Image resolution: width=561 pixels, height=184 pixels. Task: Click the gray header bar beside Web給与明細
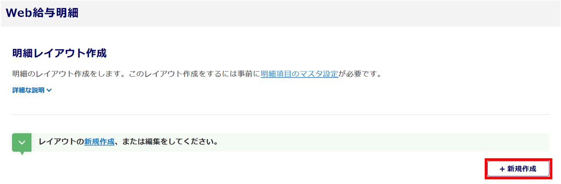point(307,13)
